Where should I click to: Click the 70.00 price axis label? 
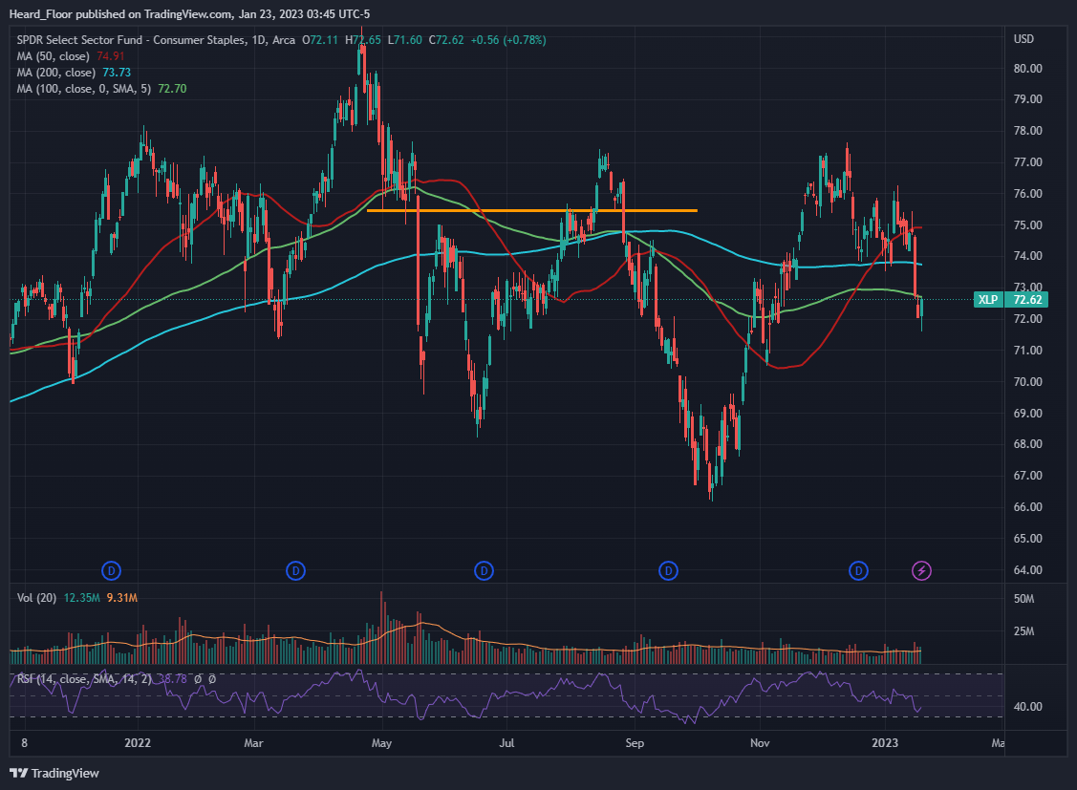(x=1027, y=381)
